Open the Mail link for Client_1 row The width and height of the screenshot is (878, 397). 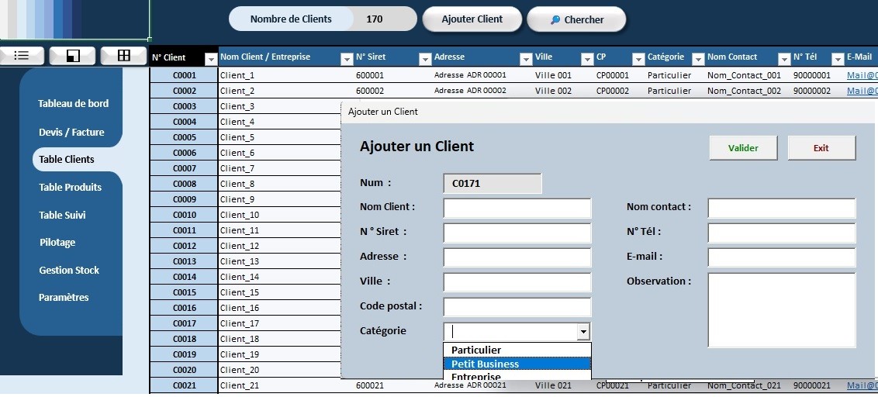pyautogui.click(x=862, y=75)
